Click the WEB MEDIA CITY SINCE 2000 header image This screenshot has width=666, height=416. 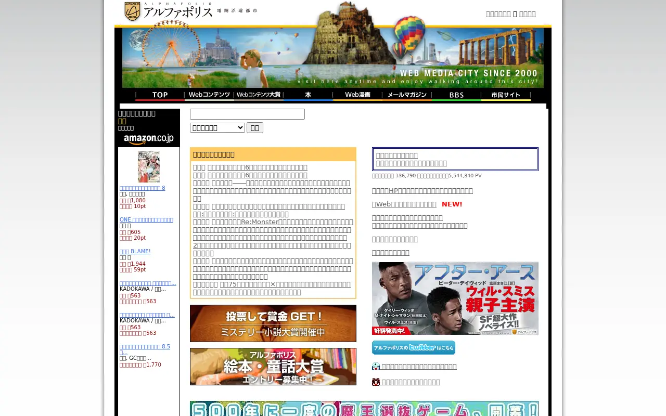[x=333, y=58]
